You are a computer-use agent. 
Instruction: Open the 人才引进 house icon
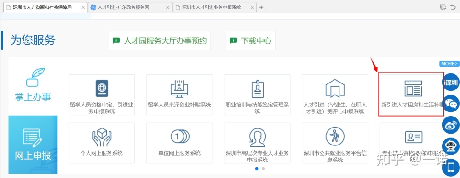click(335, 88)
